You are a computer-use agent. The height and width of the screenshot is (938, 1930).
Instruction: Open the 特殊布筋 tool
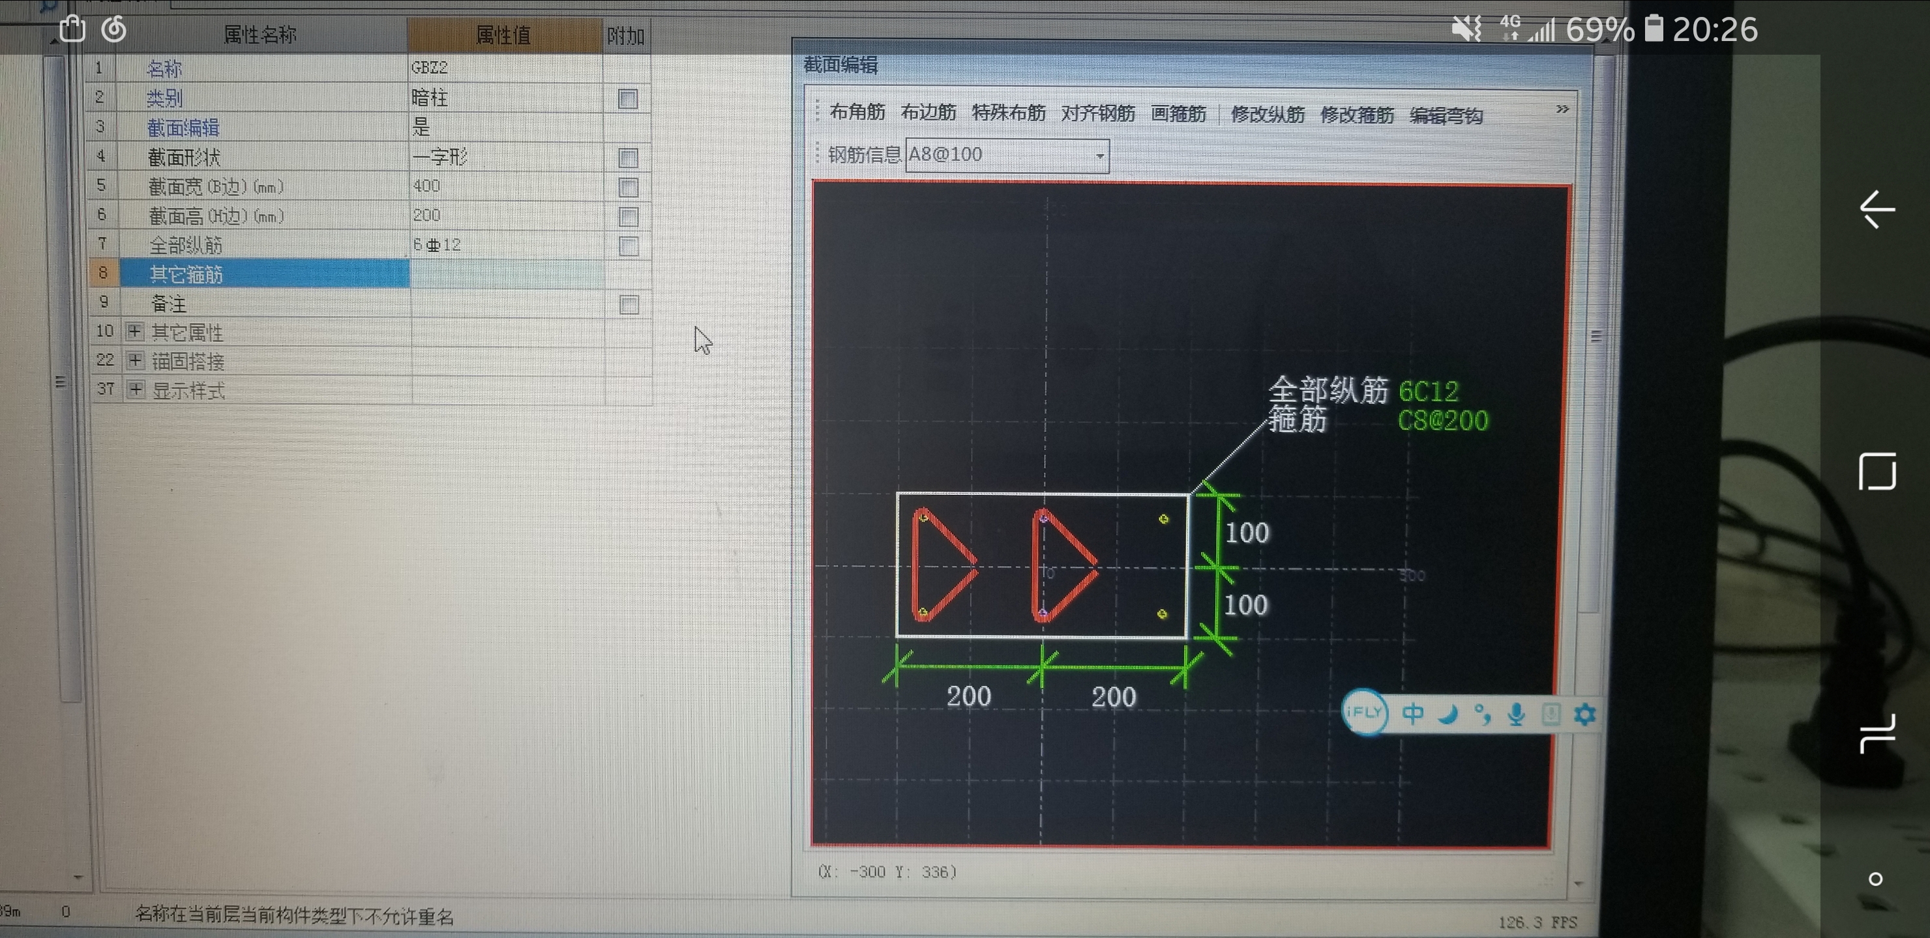[x=1009, y=113]
